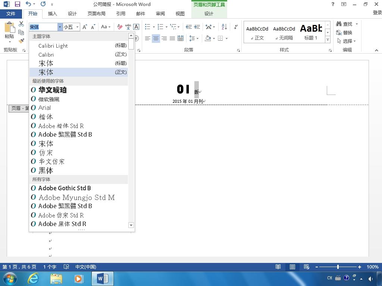This screenshot has width=382, height=286.
Task: Select Calibri Light theme font
Action: point(79,45)
